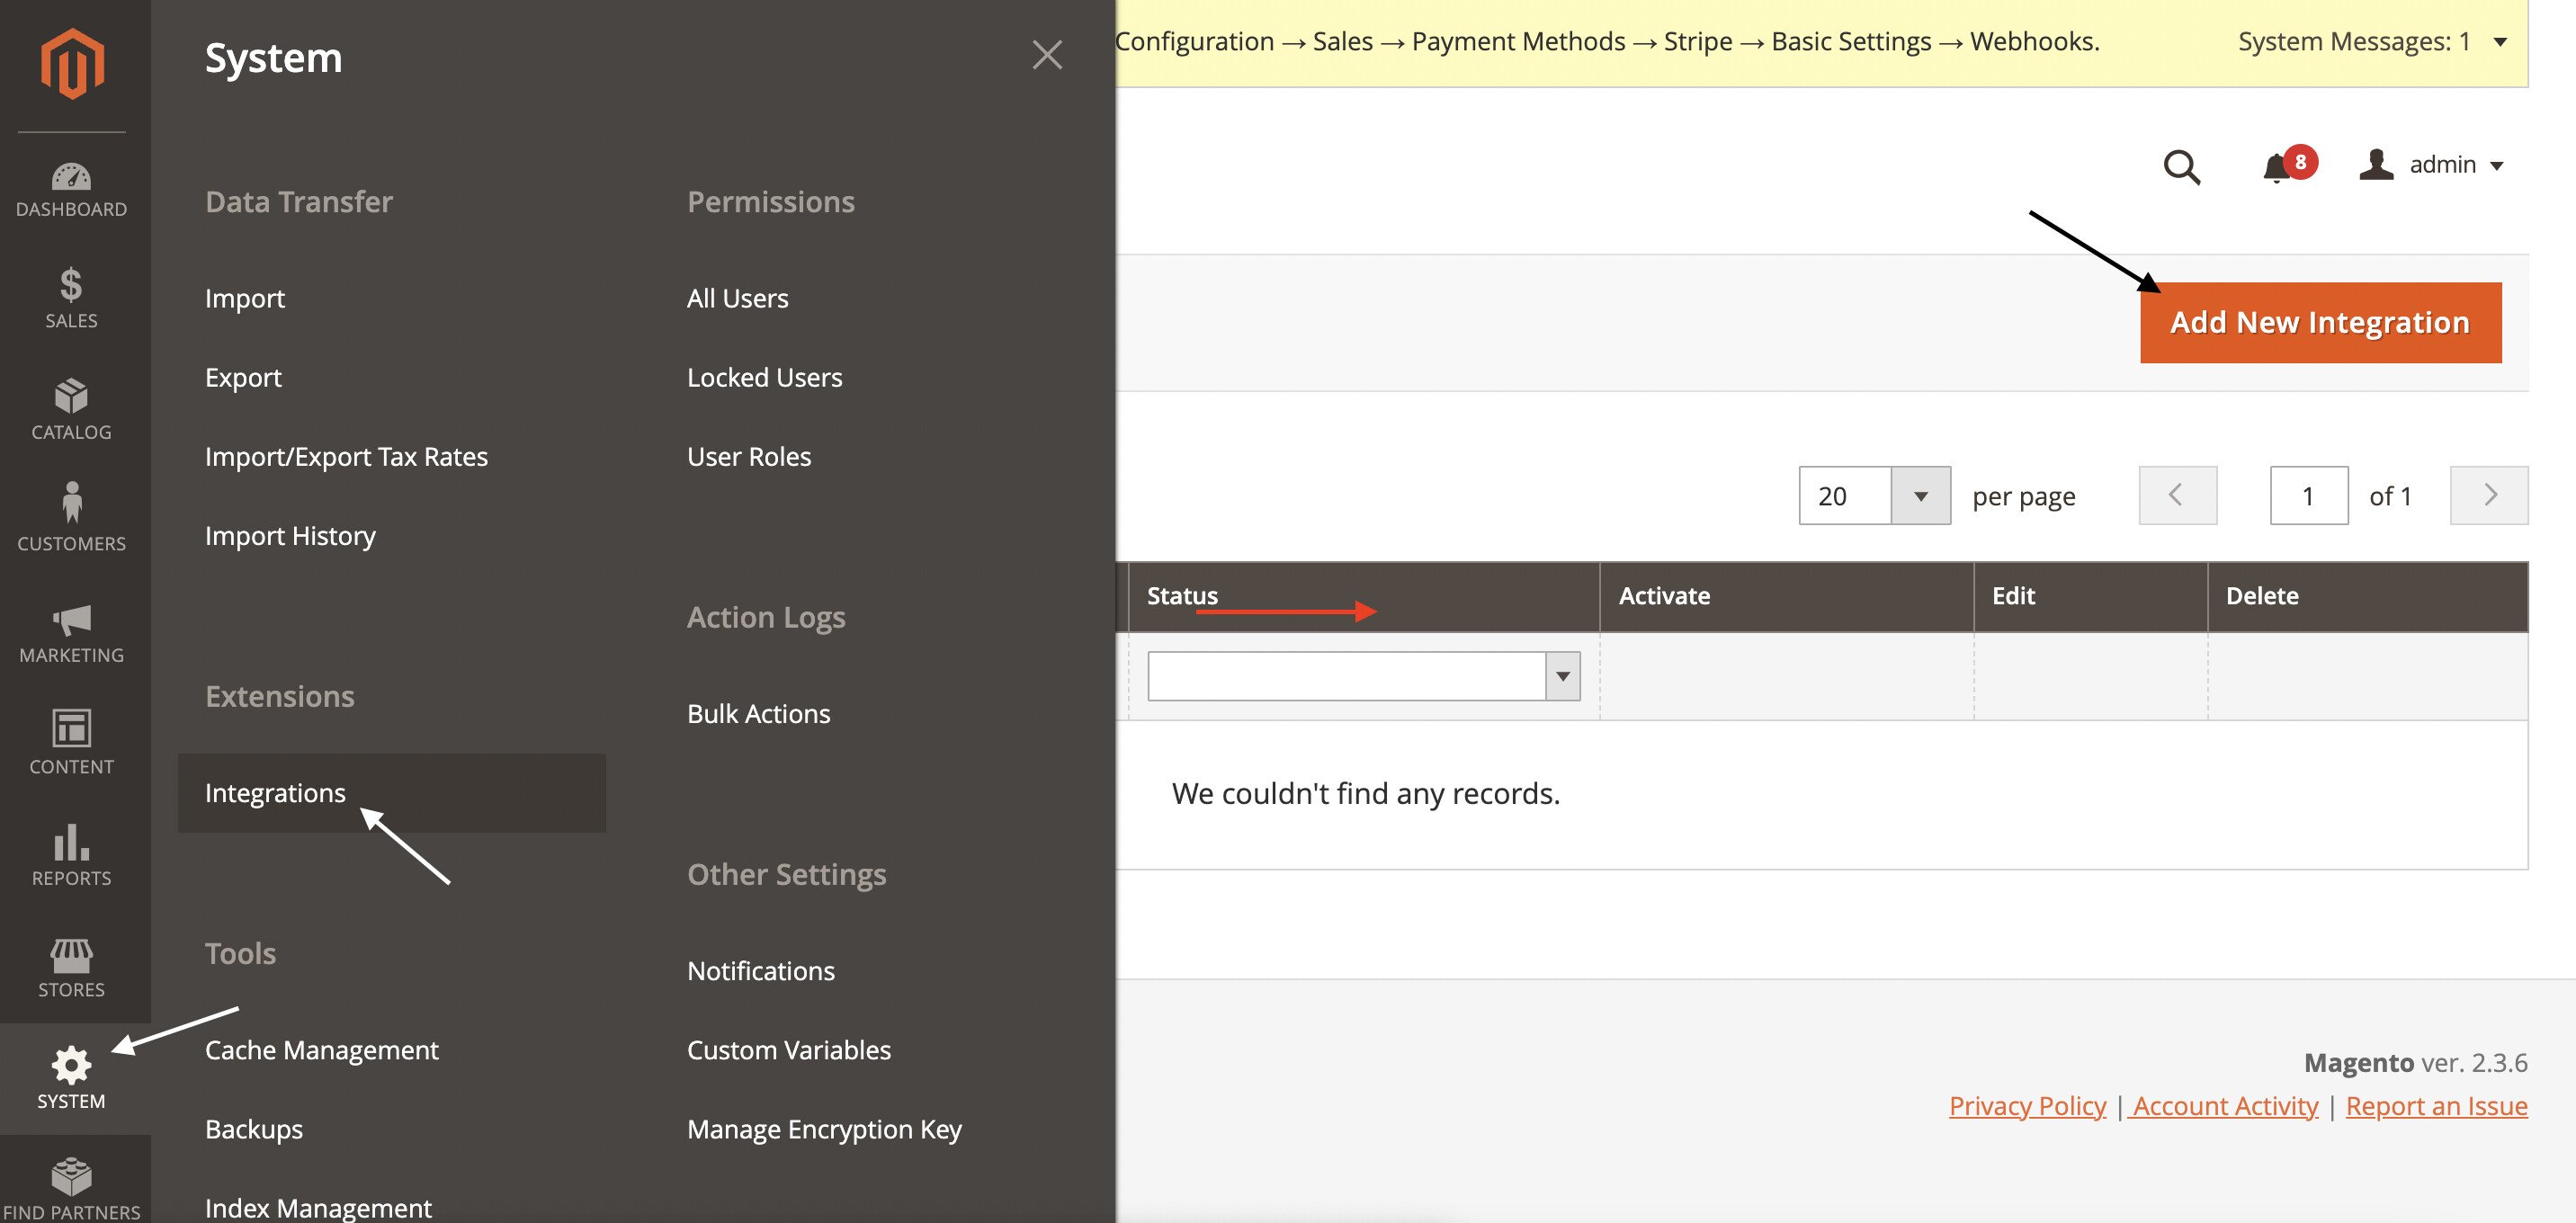Close the System menu panel
The image size is (2576, 1223).
coord(1047,55)
